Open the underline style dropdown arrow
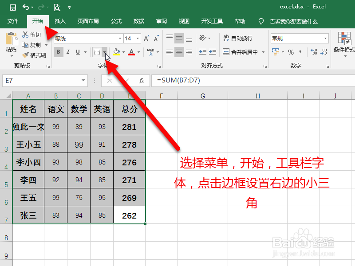The image size is (355, 266). [x=85, y=52]
